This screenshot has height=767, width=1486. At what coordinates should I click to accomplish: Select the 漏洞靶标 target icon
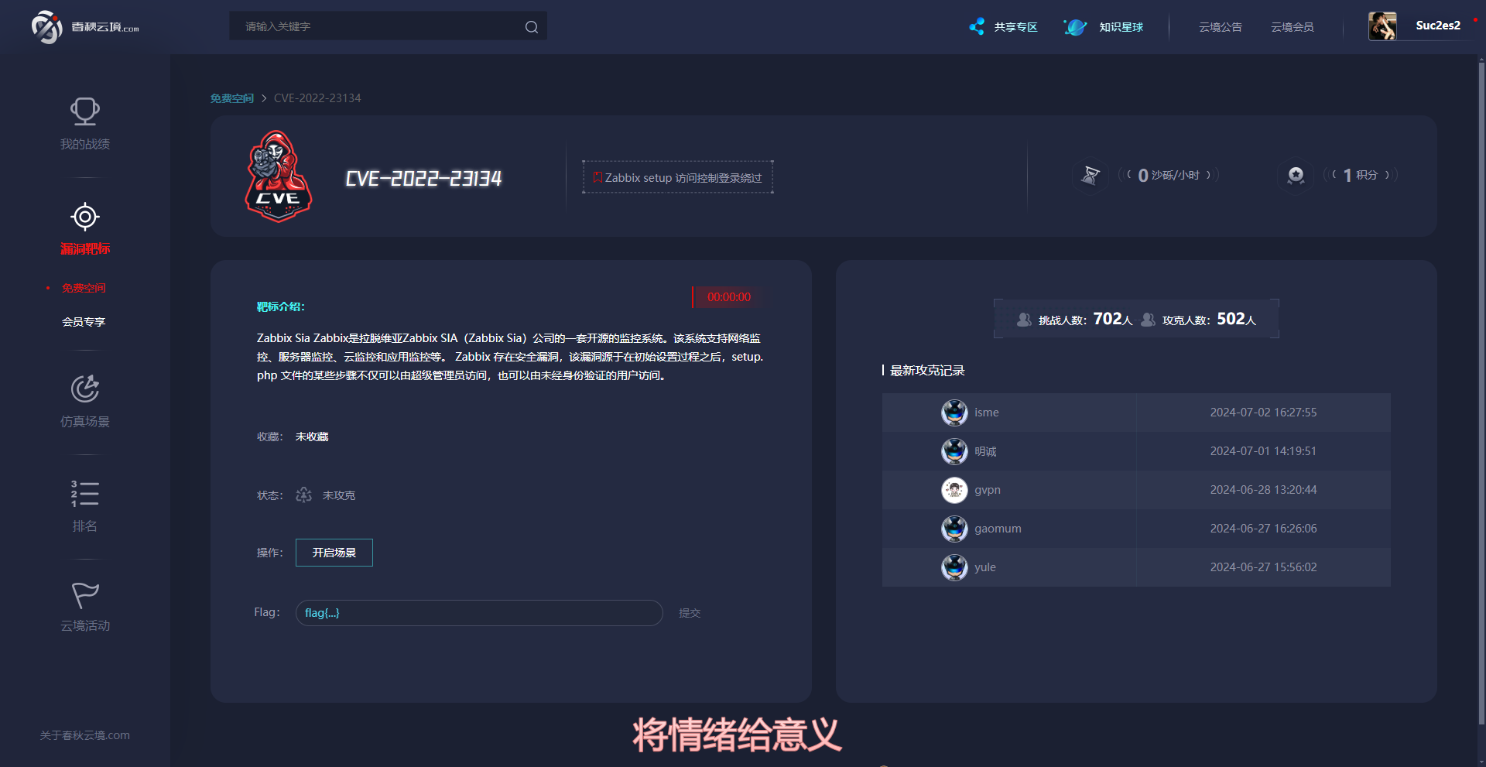click(x=85, y=217)
